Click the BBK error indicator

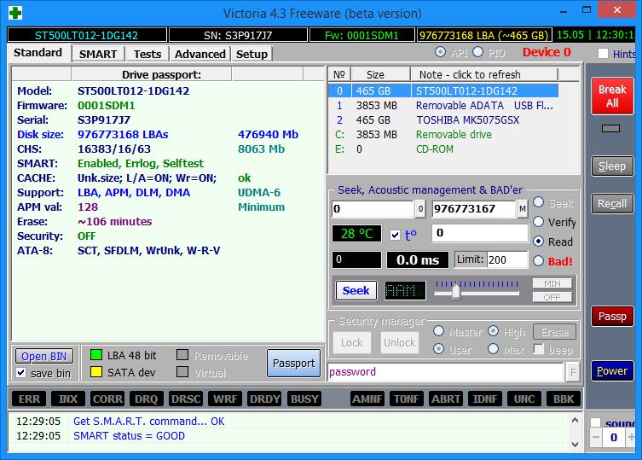pyautogui.click(x=564, y=399)
